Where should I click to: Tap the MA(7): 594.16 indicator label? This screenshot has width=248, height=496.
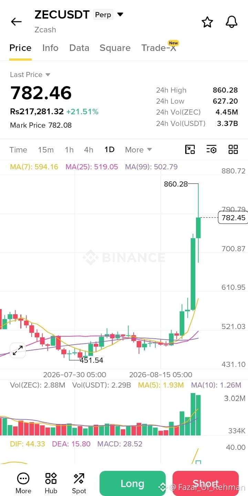[34, 167]
